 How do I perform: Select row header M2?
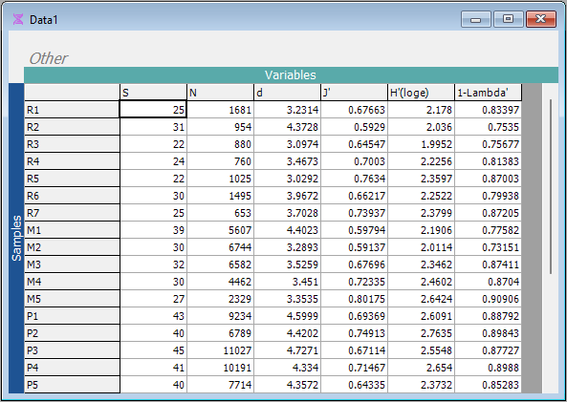[x=72, y=247]
